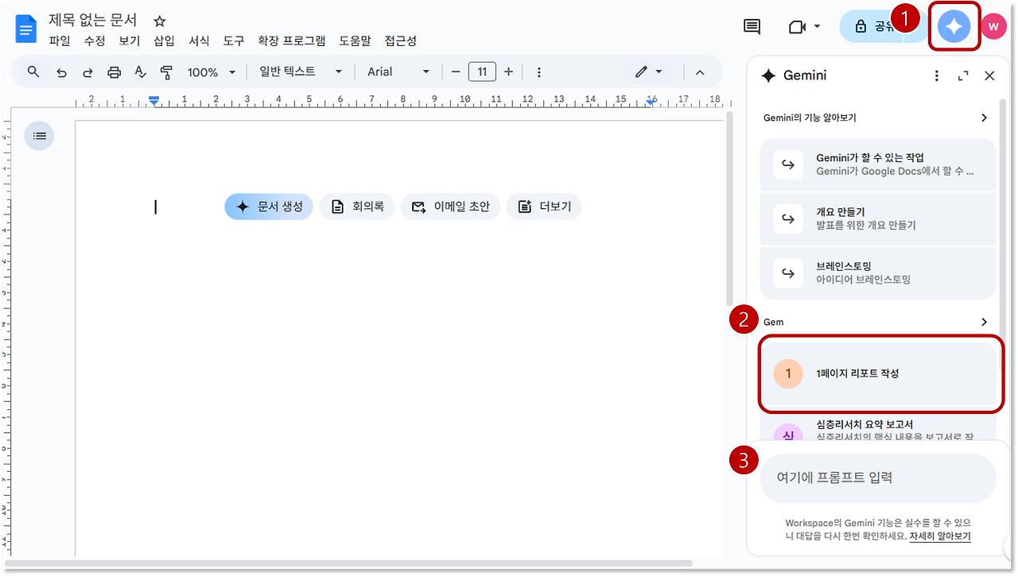Click the font size 11 field
This screenshot has width=1018, height=576.
click(482, 72)
